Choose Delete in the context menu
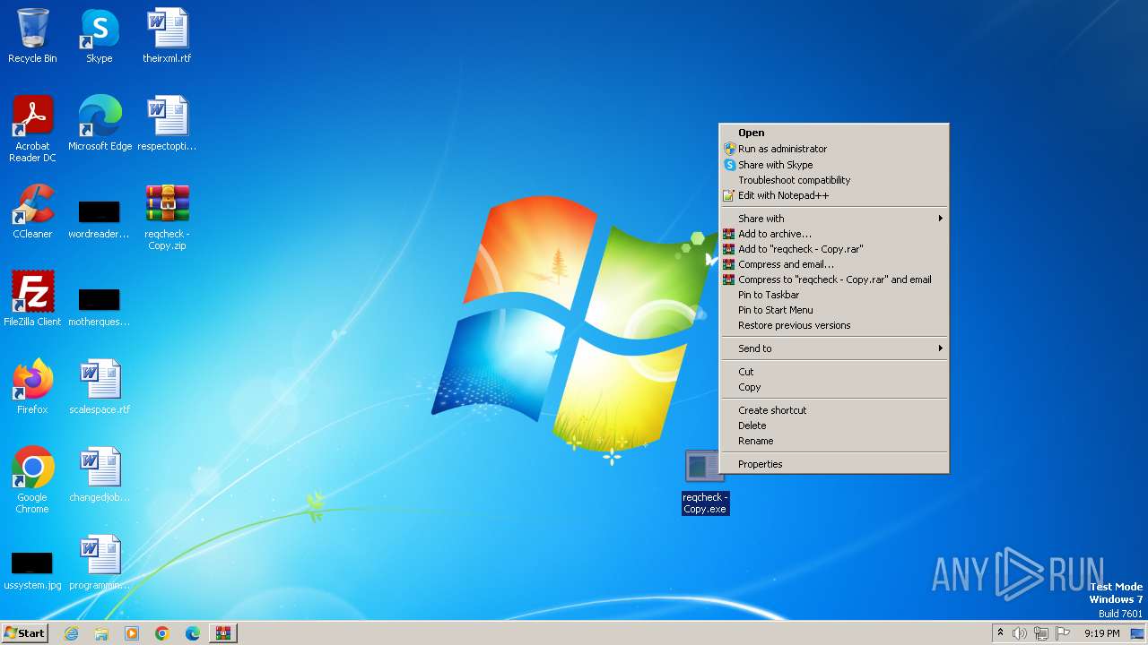This screenshot has height=645, width=1148. tap(834, 426)
